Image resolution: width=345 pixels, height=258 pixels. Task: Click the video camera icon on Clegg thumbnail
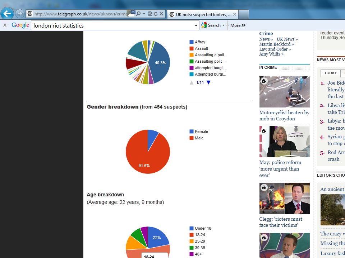click(x=264, y=187)
